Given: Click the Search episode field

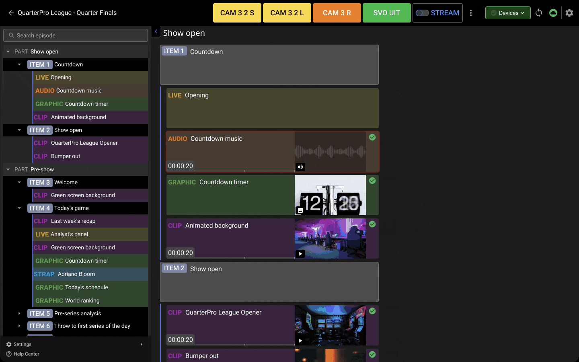Looking at the screenshot, I should 76,35.
